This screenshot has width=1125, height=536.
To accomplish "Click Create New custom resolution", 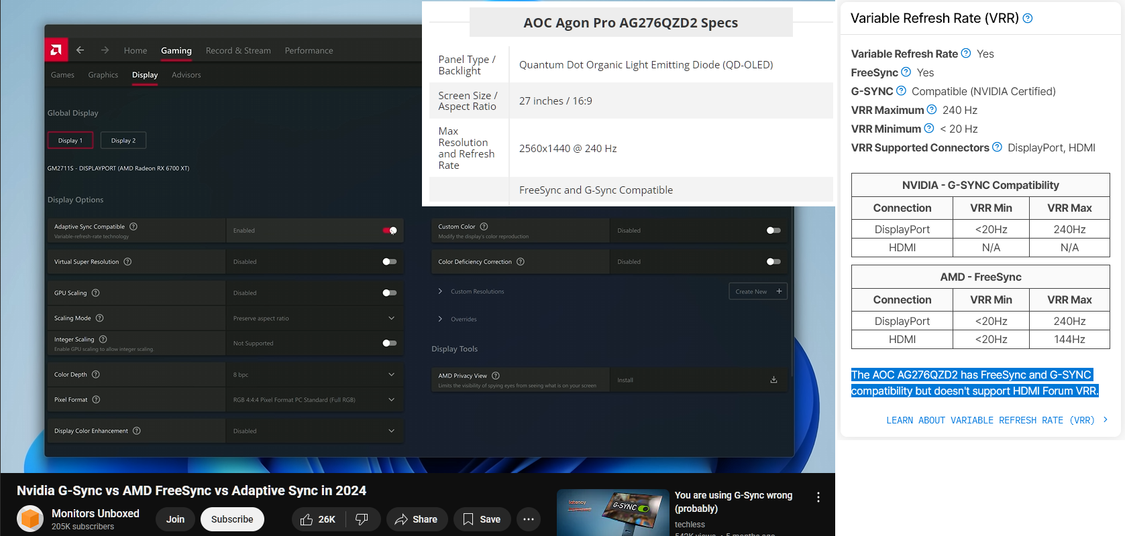I will click(x=758, y=291).
